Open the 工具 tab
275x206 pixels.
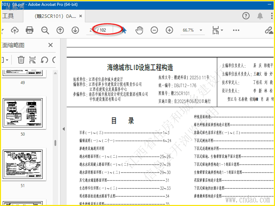click(x=8, y=16)
